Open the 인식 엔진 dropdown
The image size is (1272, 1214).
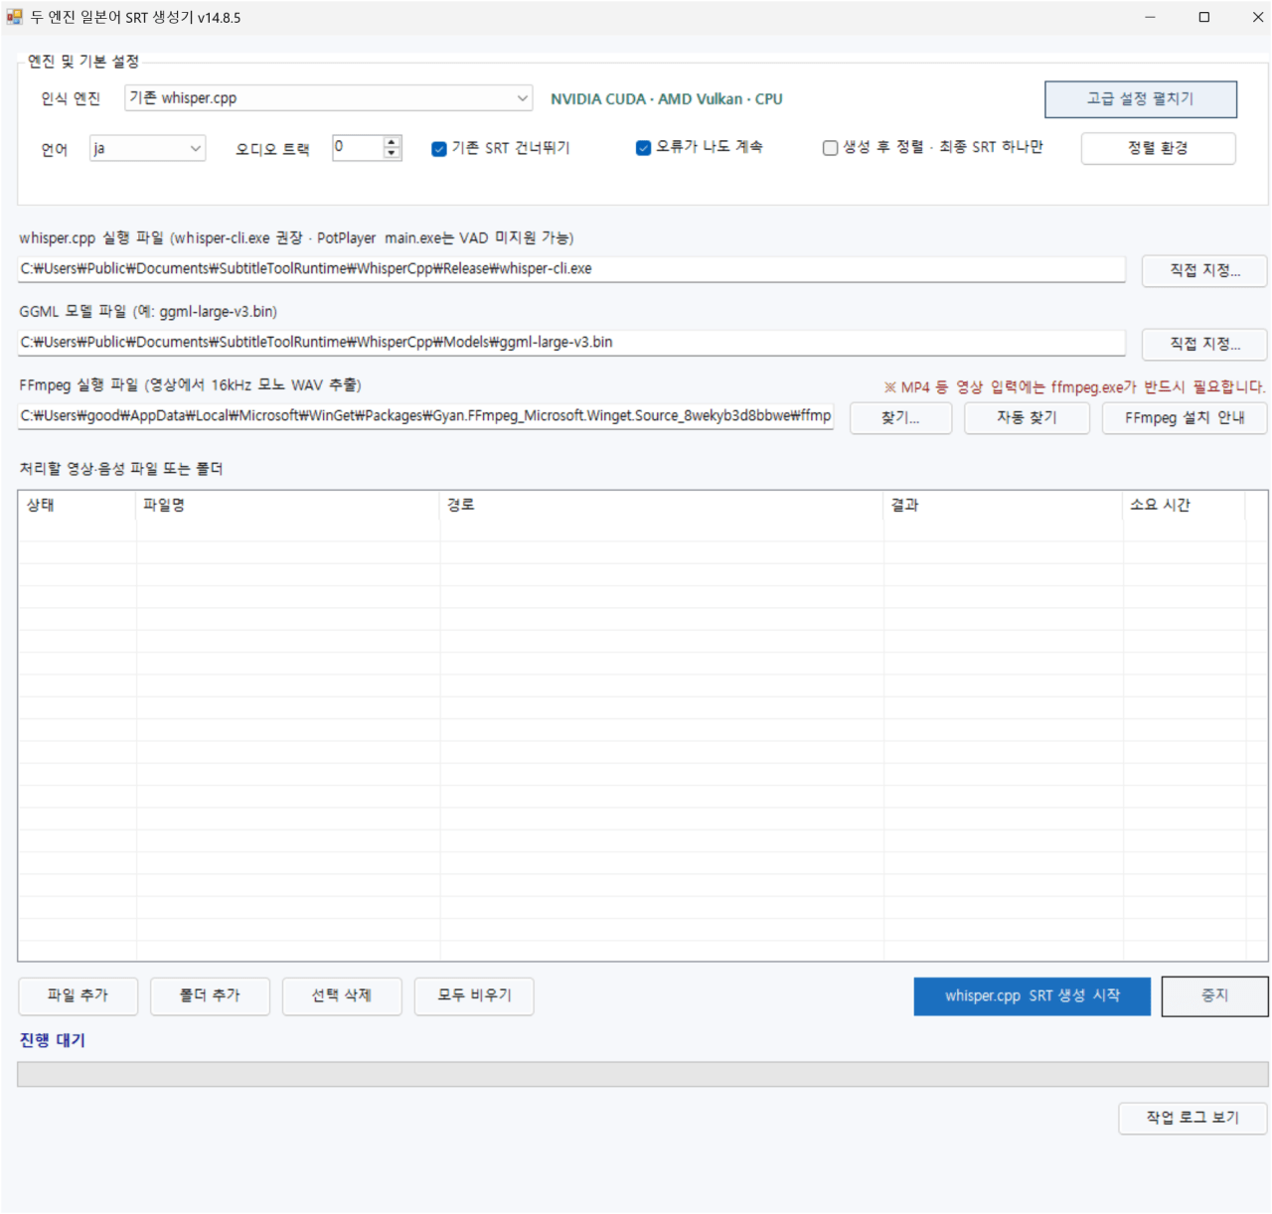(x=329, y=97)
